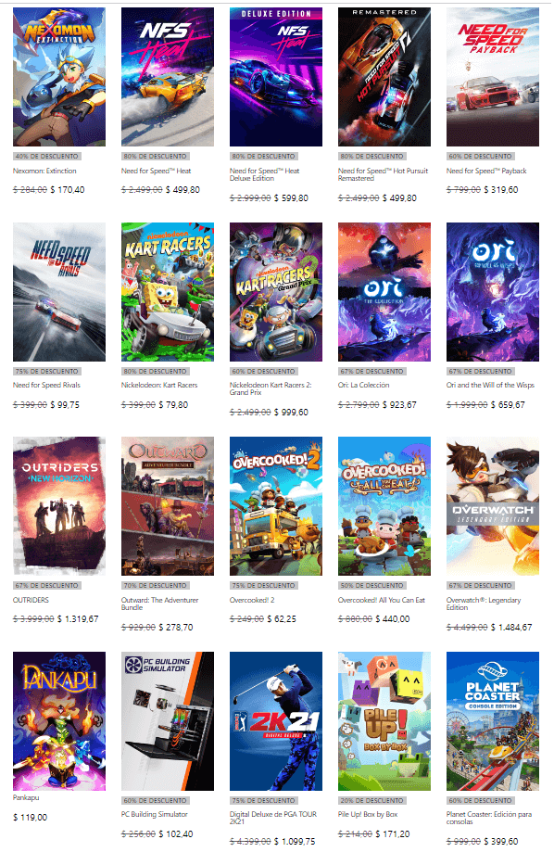Click the Overcooked! All You Can Eat title
Viewport: 554px width, 852px height.
click(382, 600)
